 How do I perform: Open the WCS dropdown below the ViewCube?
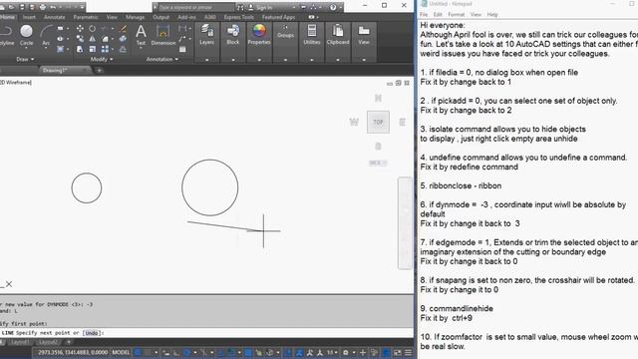point(378,163)
